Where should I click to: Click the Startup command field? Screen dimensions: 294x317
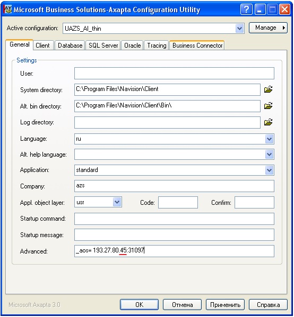coord(174,219)
